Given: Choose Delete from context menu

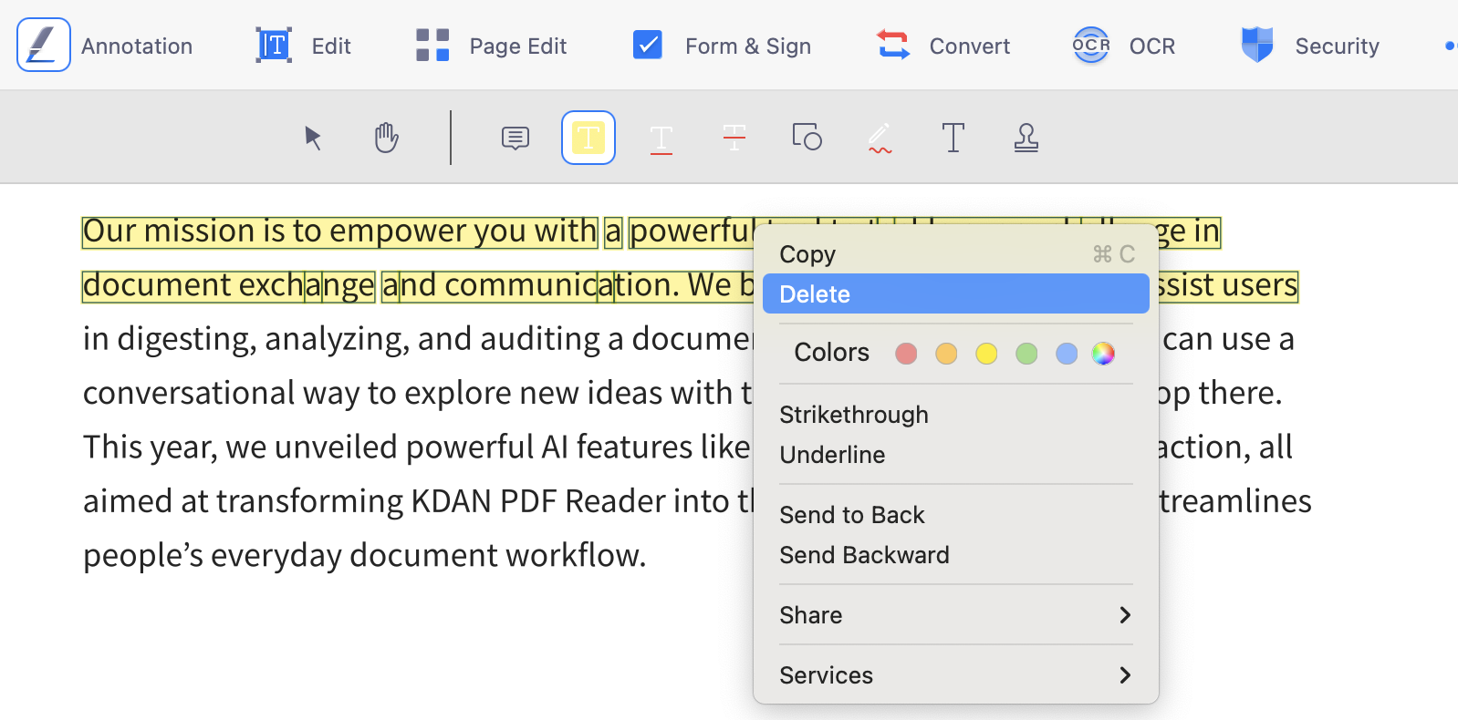Looking at the screenshot, I should [955, 293].
